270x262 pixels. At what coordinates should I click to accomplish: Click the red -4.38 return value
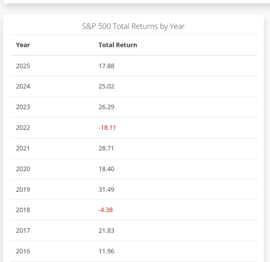tap(106, 210)
